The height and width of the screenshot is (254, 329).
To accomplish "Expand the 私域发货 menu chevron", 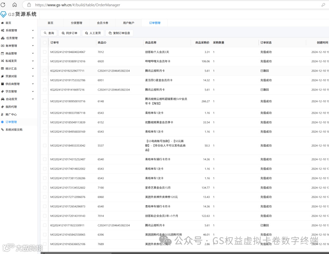I will 33,61.
